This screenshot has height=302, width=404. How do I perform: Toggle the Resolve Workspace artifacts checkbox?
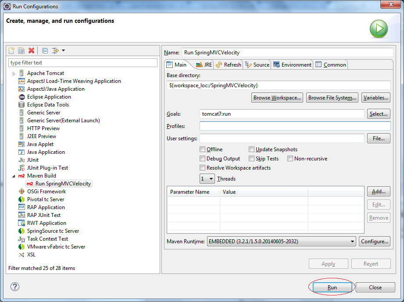point(203,168)
